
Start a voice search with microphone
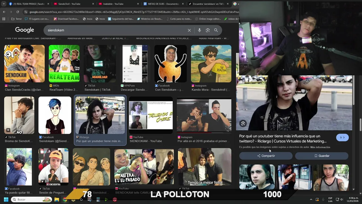pos(199,30)
